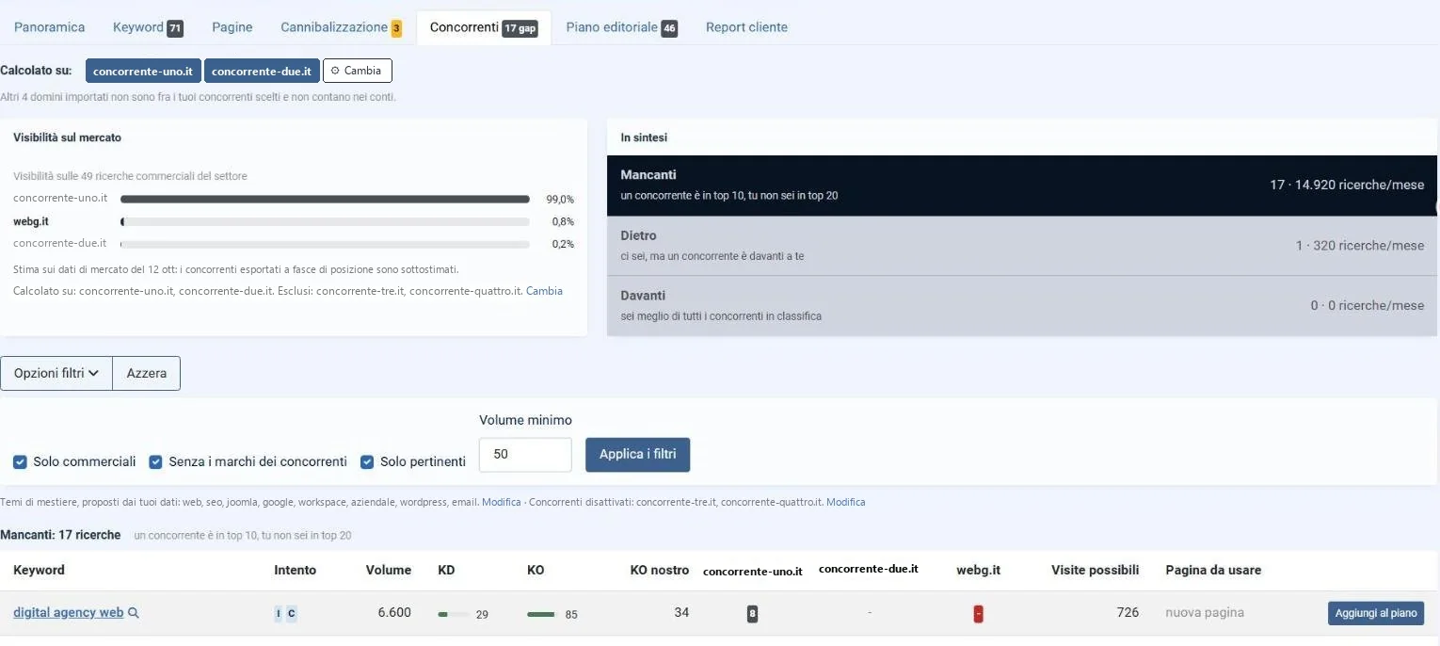Click the 6.600 volume value
This screenshot has width=1440, height=646.
coord(394,612)
